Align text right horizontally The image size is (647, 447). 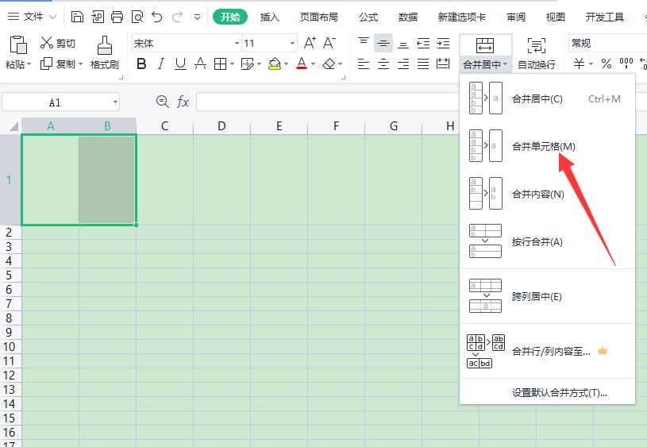pos(403,64)
